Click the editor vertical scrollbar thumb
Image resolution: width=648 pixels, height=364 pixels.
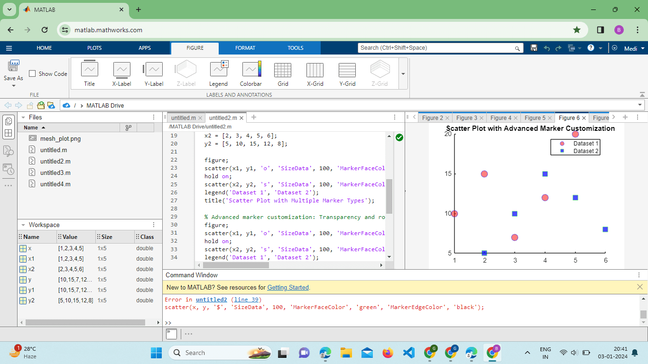pos(389,196)
